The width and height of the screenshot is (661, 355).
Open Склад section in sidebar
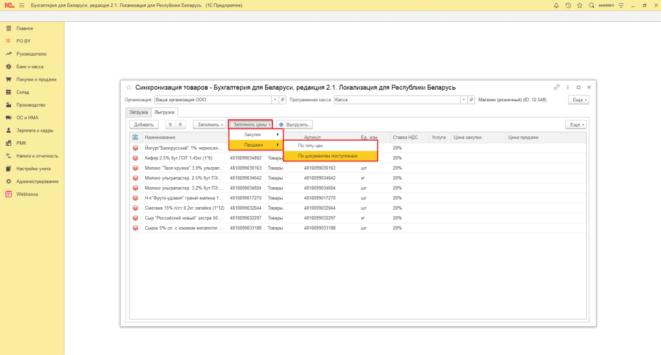[23, 92]
